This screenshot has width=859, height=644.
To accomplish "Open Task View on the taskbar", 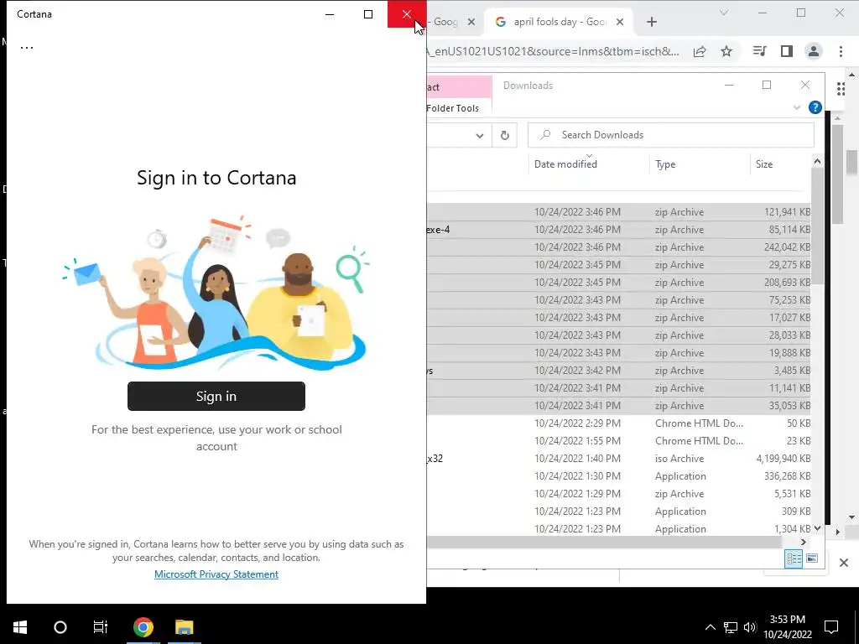I will coord(101,627).
